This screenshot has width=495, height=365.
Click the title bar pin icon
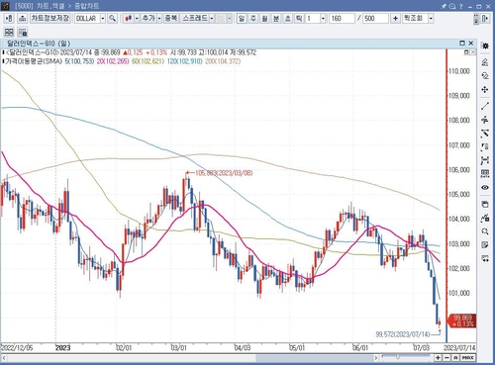444,6
